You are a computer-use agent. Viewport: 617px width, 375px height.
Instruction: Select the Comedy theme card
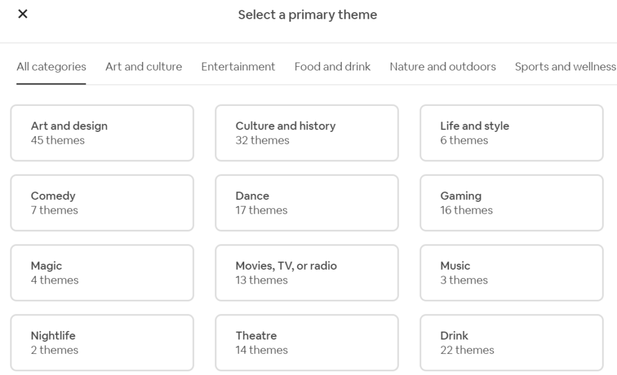coord(102,202)
